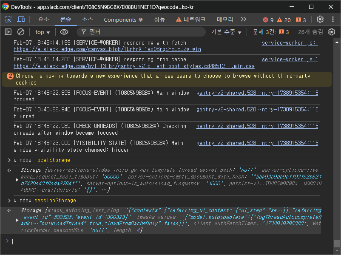Click the scrollbar down arrow

[337, 251]
